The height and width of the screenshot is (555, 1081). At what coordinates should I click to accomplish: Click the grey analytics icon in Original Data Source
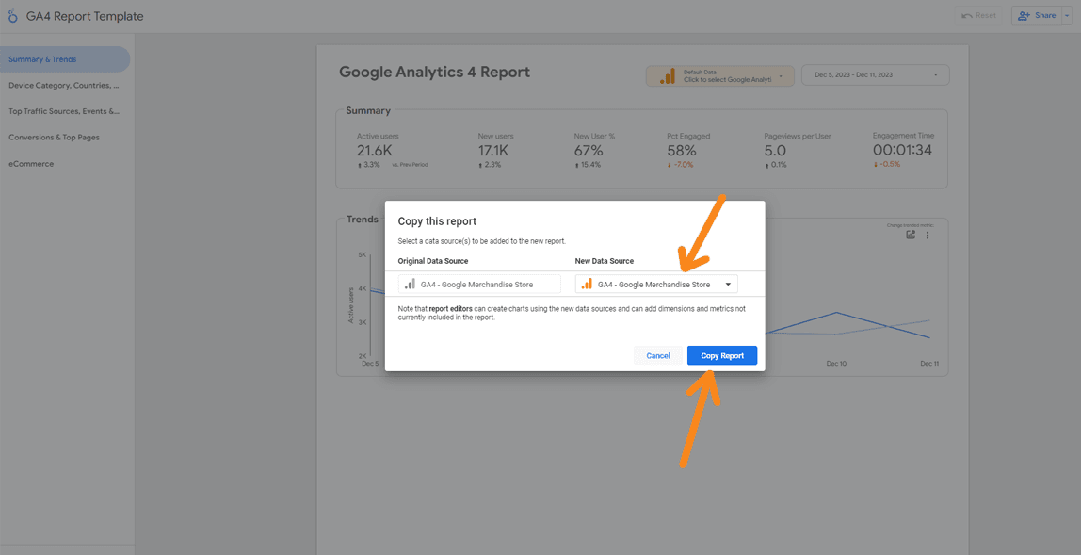click(411, 285)
